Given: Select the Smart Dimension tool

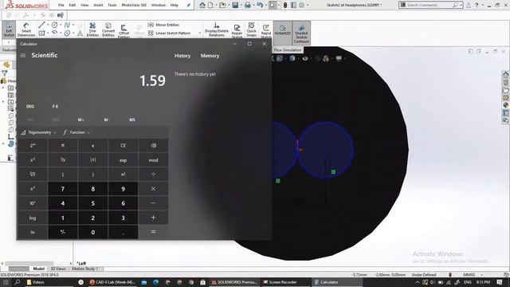Looking at the screenshot, I should pyautogui.click(x=26, y=29).
